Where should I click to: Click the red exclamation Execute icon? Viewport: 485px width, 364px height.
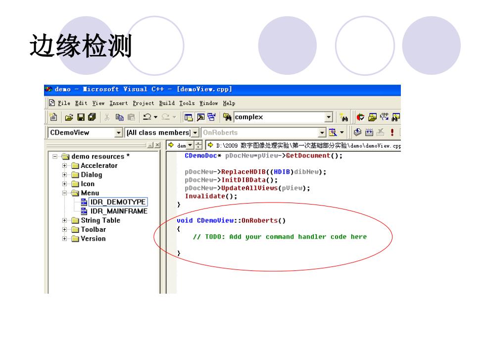point(392,133)
